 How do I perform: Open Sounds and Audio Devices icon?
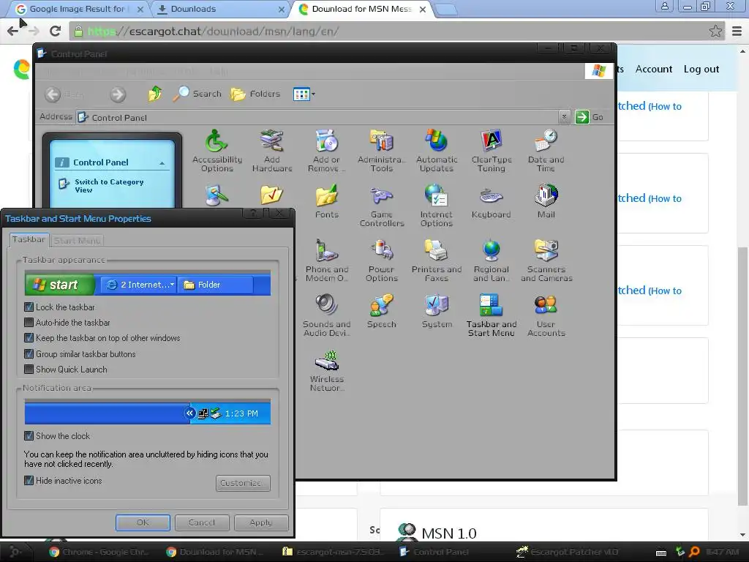pos(327,315)
